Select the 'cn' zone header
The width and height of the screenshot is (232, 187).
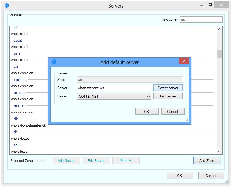(16, 66)
